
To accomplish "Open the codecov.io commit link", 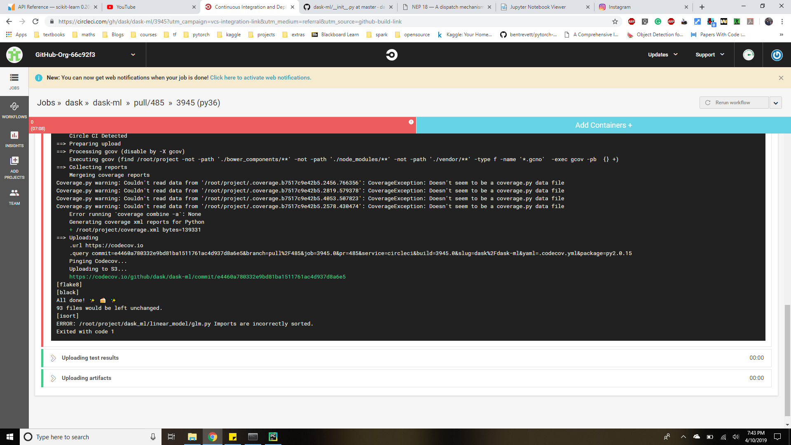I will (x=207, y=277).
